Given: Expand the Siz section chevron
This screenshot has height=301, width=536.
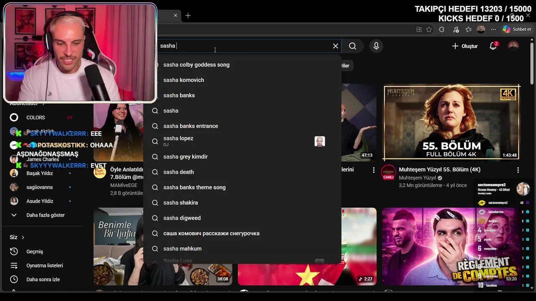Looking at the screenshot, I should coord(23,237).
